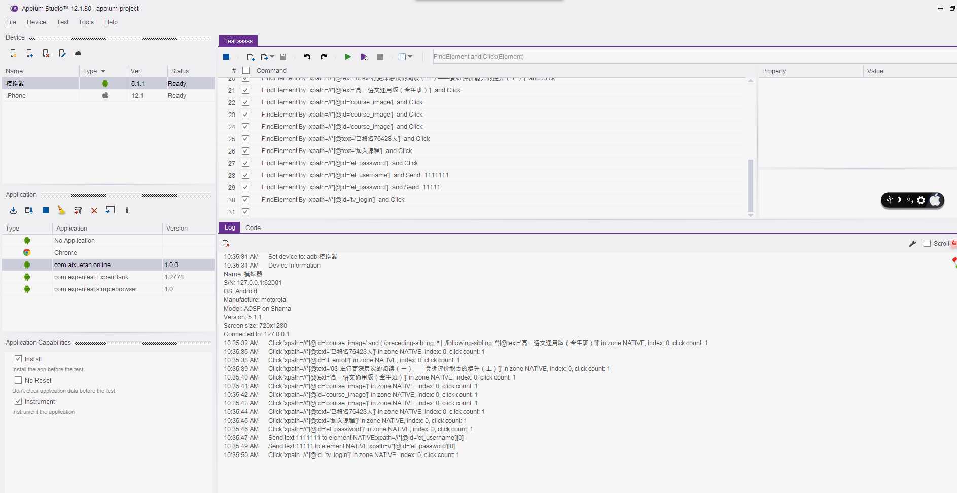Open the Tools menu
957x493 pixels.
pos(86,22)
